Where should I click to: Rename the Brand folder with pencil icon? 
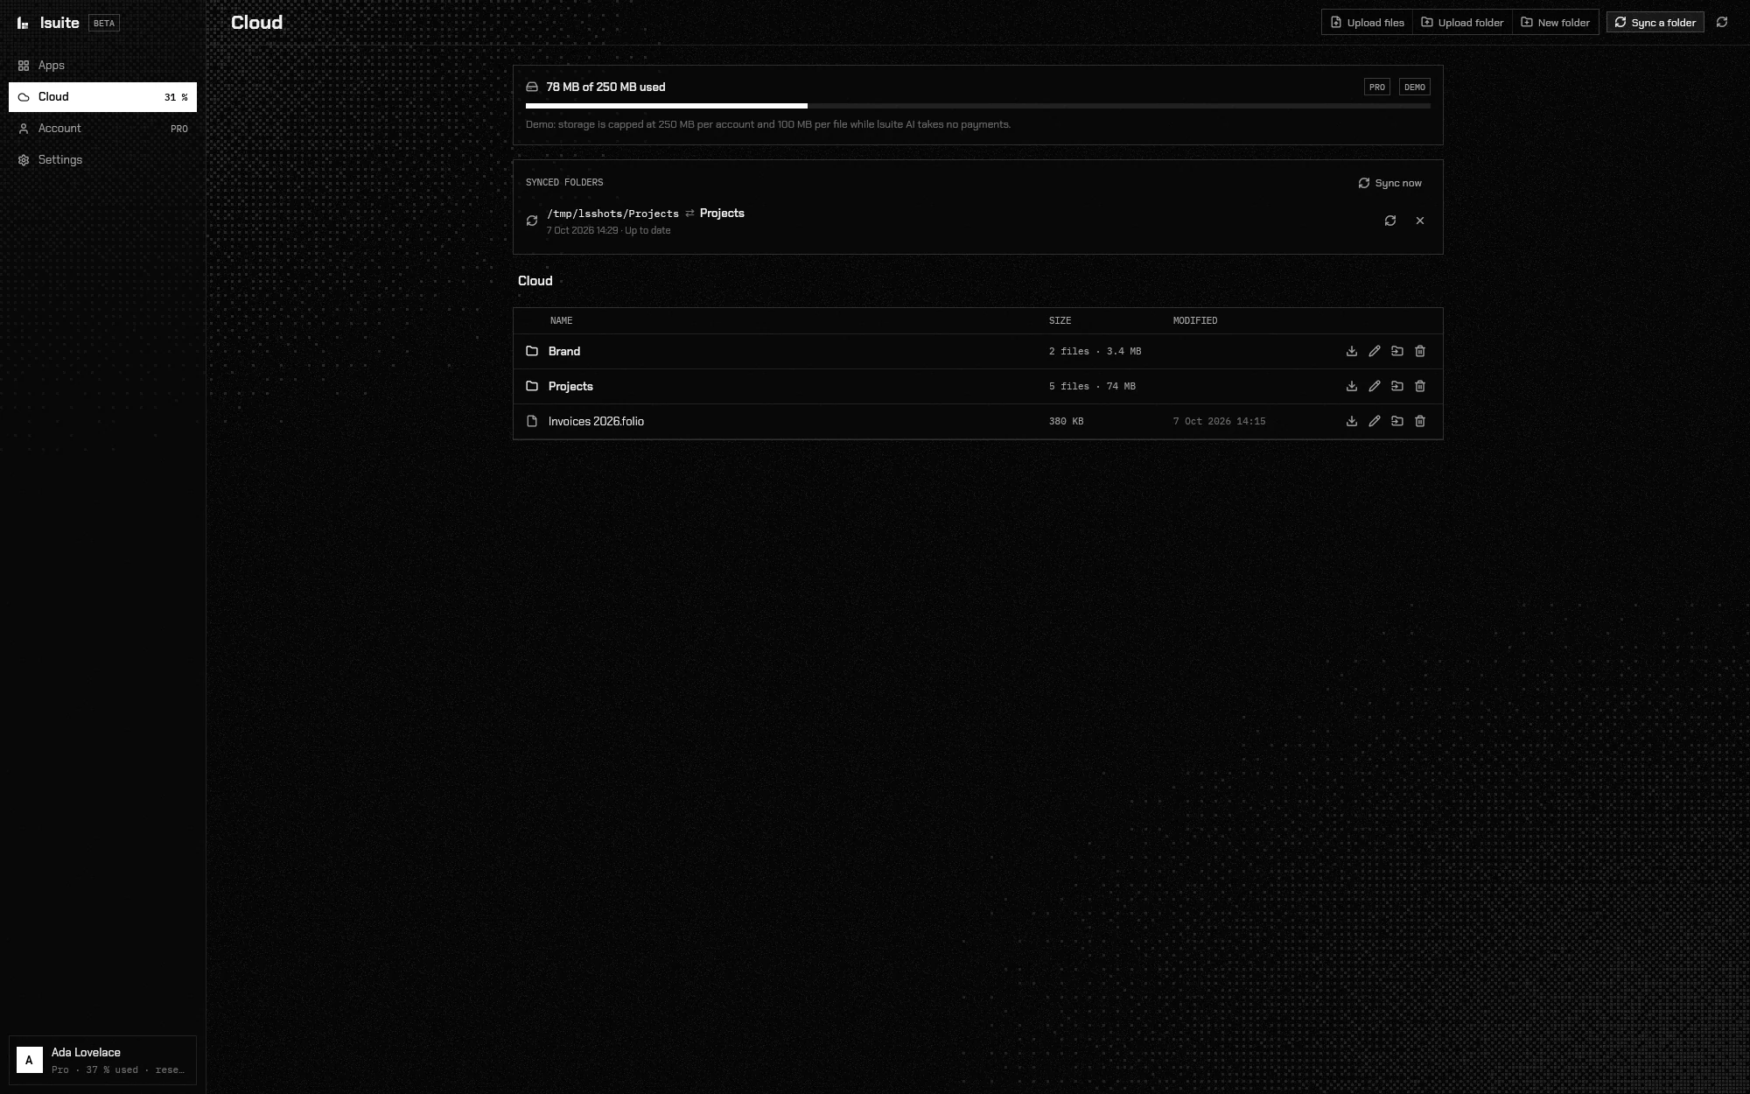1375,351
